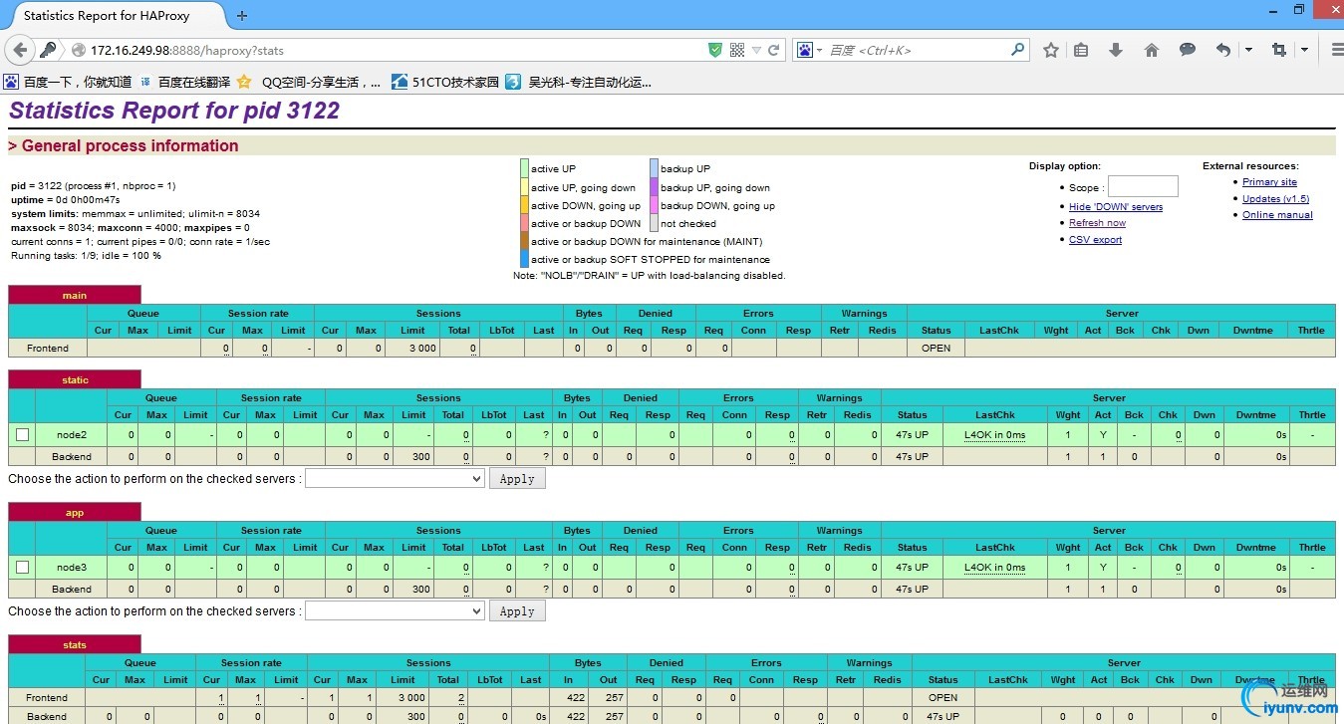1344x724 pixels.
Task: Click the green 'active UP' legend swatch
Action: 524,169
